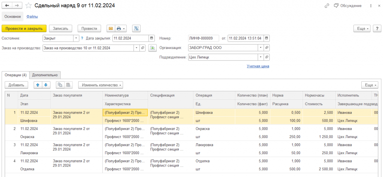Select the Лакировка operation cell in row 3

tap(214, 145)
